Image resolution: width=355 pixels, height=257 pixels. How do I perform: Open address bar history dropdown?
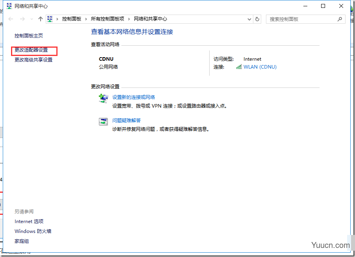(249, 19)
